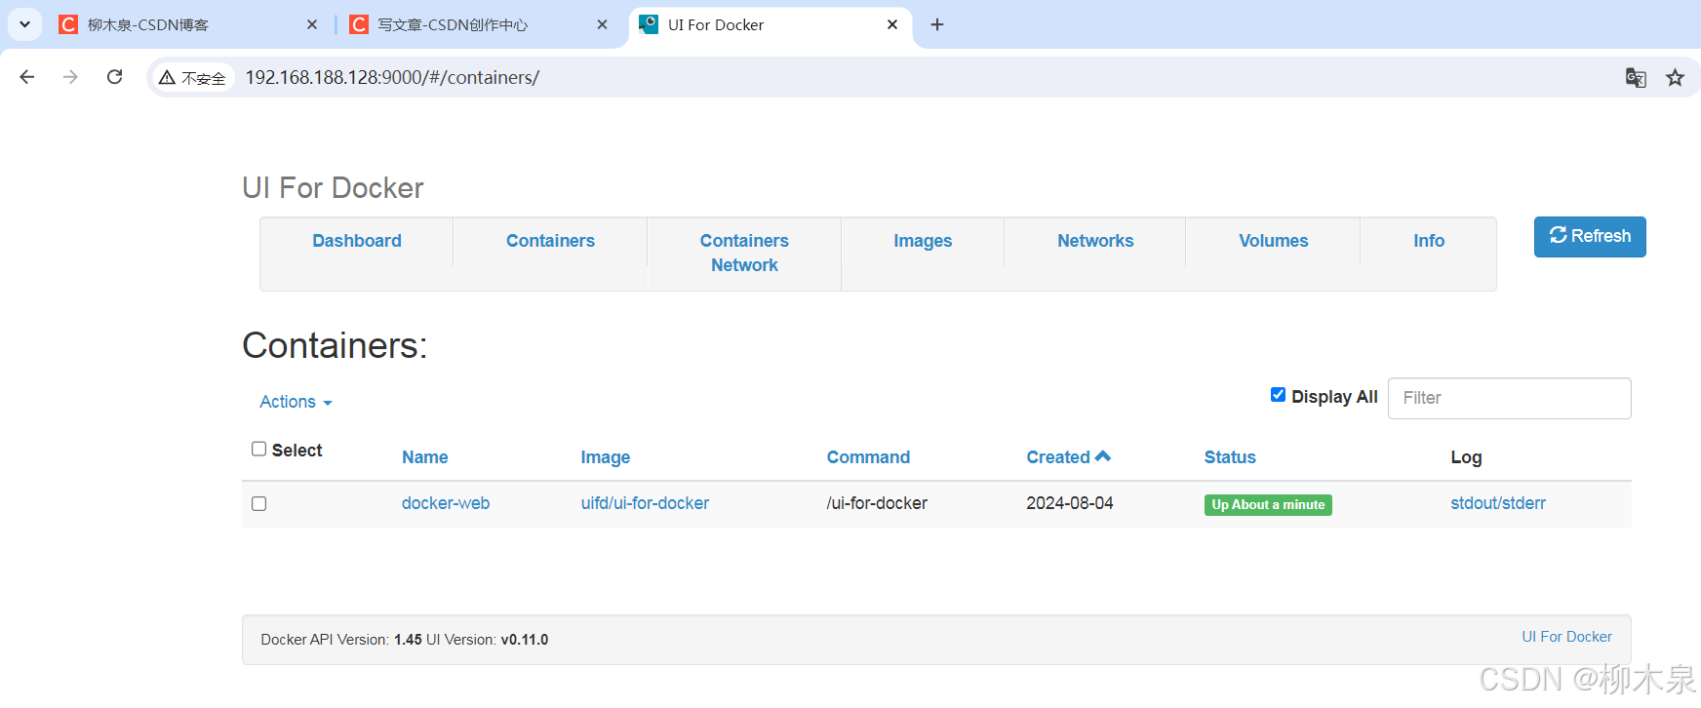Click the Log column header
This screenshot has height=708, width=1701.
1466,457
